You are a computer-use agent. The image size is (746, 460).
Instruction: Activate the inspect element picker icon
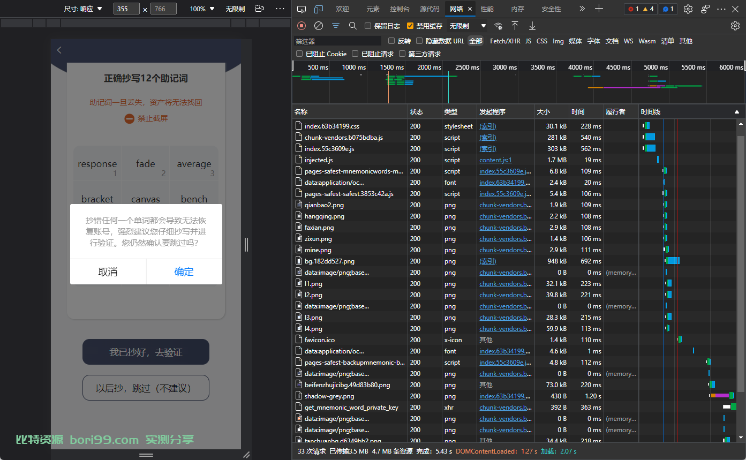tap(302, 9)
